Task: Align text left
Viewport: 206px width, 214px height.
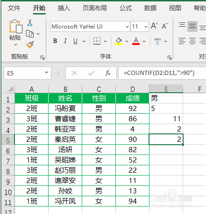Action: coord(182,41)
